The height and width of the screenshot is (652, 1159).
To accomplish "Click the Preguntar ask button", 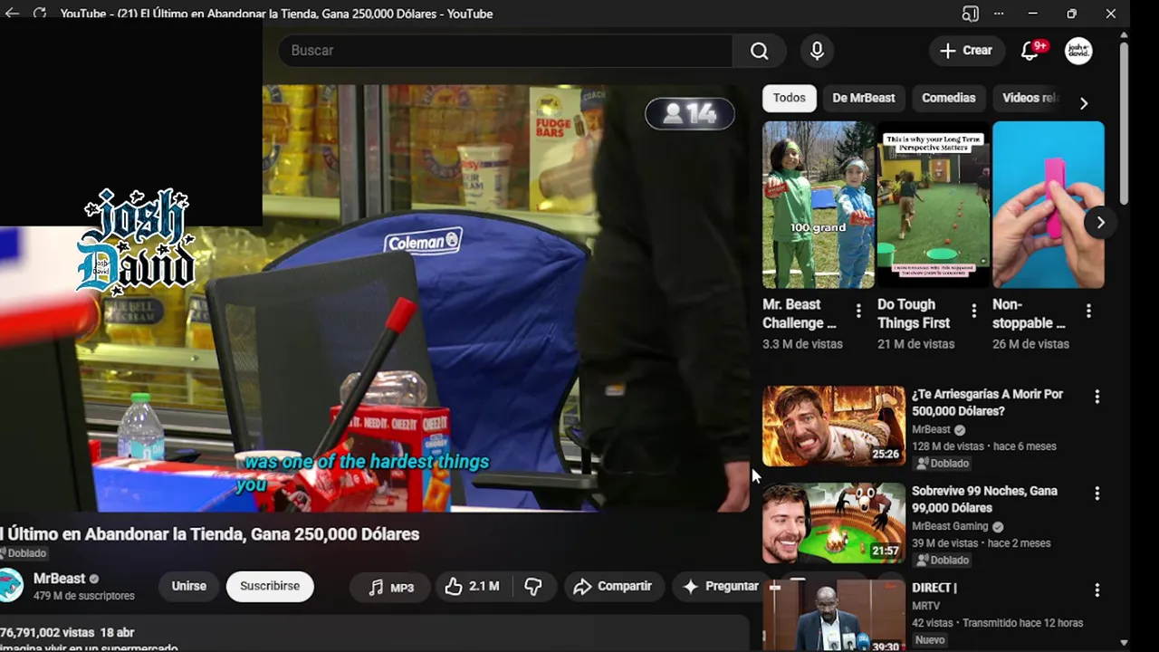I will [721, 587].
